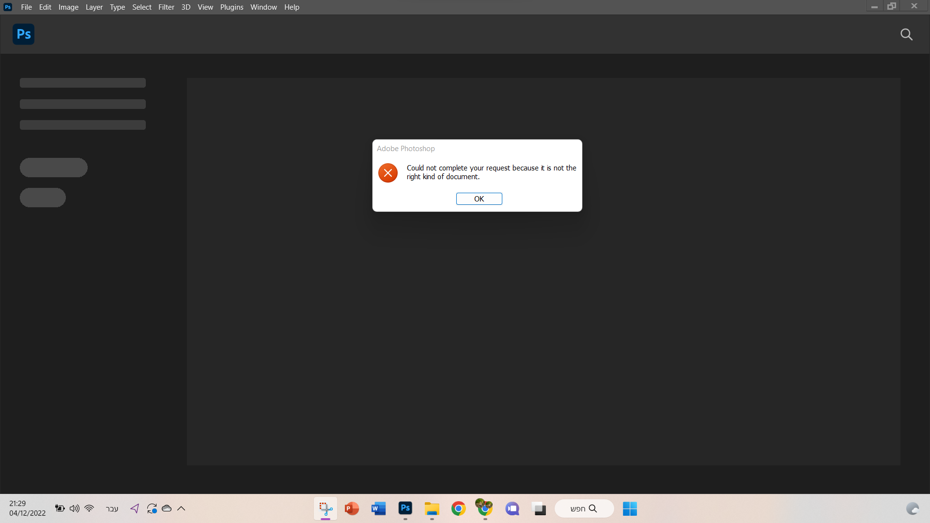Open File Explorer from taskbar
The image size is (930, 523).
432,508
